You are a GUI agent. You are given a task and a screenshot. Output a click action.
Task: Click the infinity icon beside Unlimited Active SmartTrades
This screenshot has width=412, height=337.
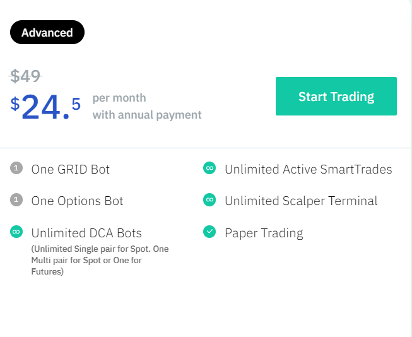(209, 168)
